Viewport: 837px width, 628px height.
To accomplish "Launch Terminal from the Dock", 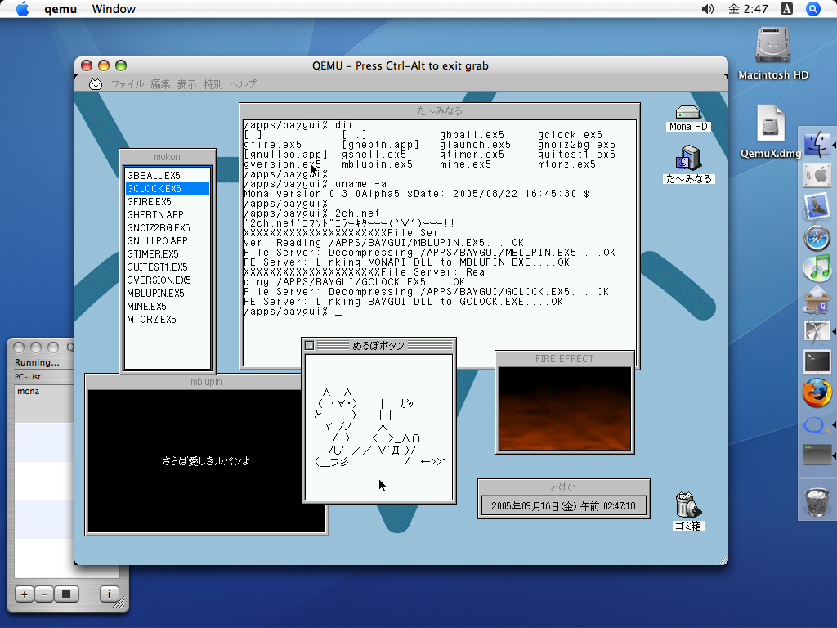I will coord(817,362).
